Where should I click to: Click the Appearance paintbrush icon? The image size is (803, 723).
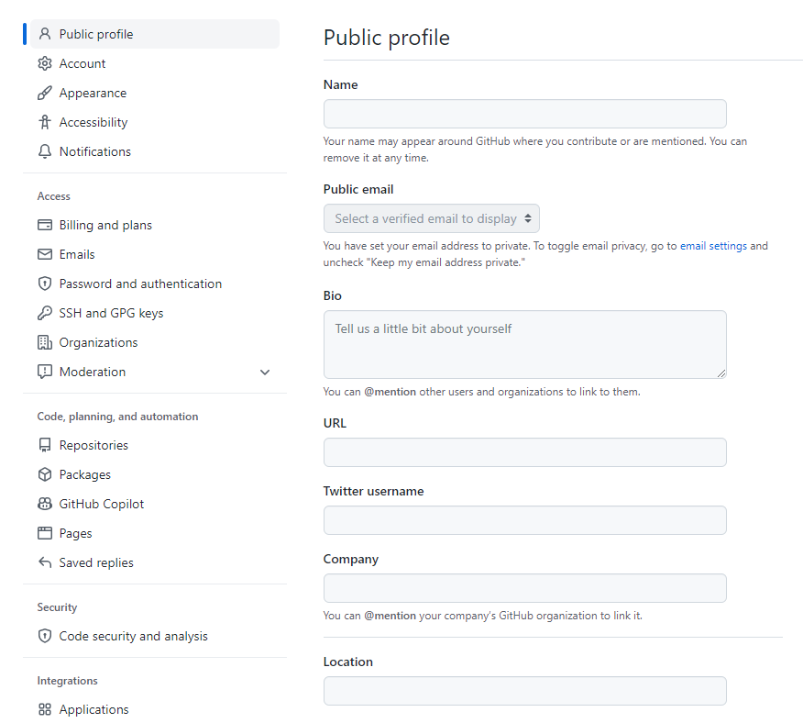click(x=45, y=93)
